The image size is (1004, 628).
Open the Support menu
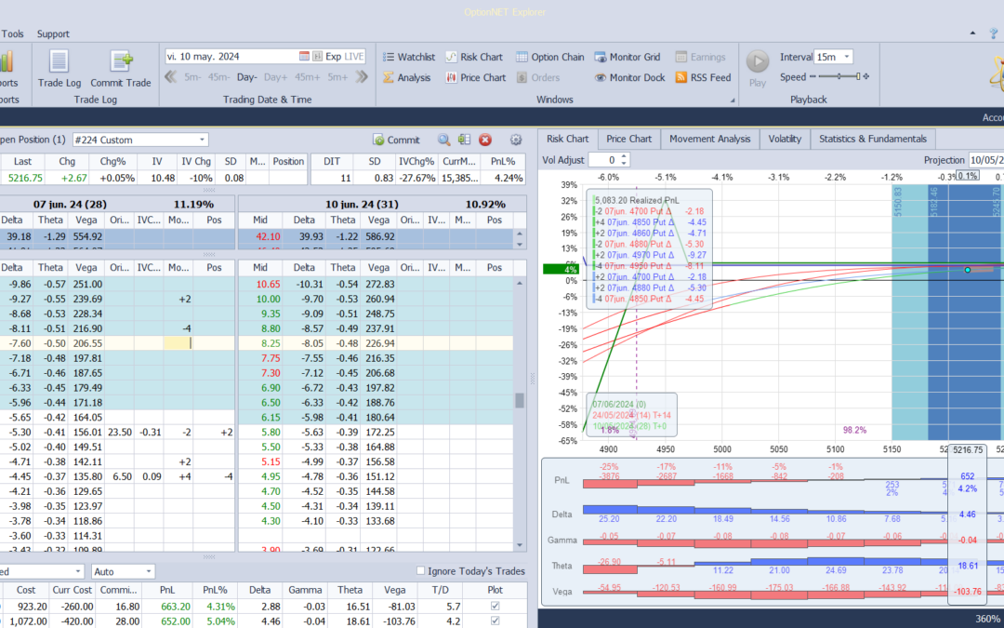coord(53,34)
